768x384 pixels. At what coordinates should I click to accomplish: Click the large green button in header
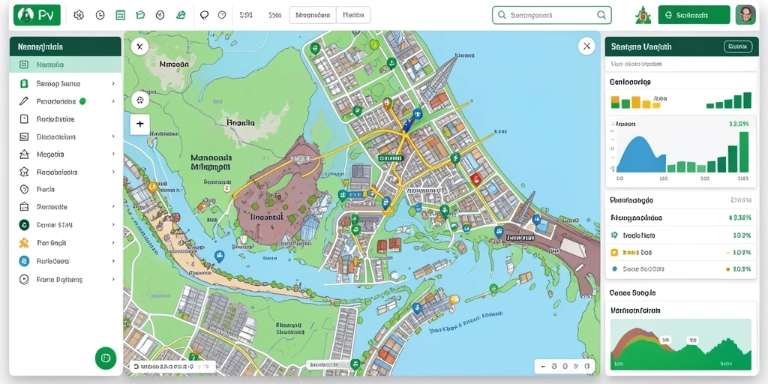tap(694, 15)
